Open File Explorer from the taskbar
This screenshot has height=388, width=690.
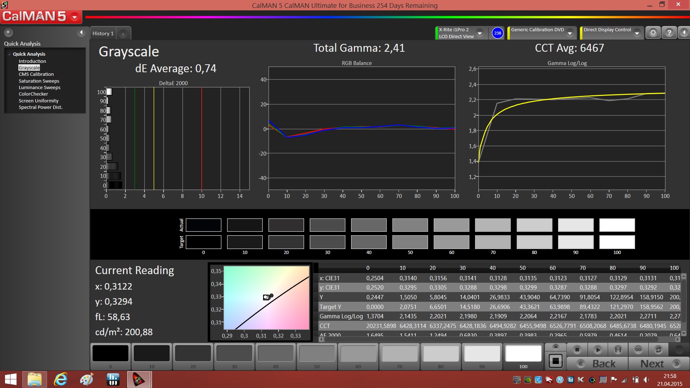[x=34, y=380]
